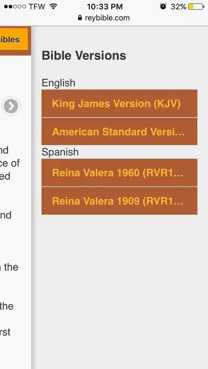Tap the alarm clock status icon
Screen dimensions: 208x369
pos(163,6)
